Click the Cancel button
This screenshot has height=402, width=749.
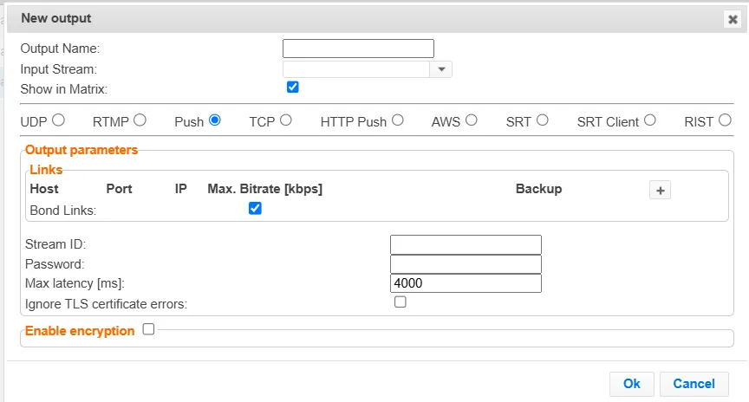click(694, 384)
